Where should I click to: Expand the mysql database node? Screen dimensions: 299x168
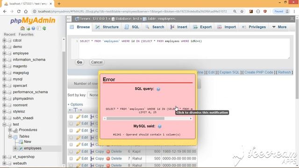click(x=4, y=79)
